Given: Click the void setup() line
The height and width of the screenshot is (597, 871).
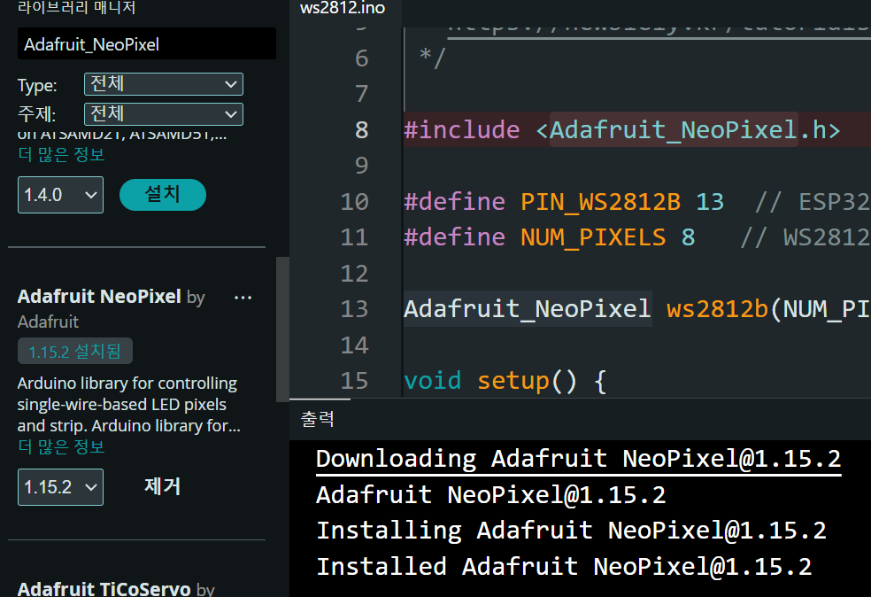Looking at the screenshot, I should pos(505,381).
